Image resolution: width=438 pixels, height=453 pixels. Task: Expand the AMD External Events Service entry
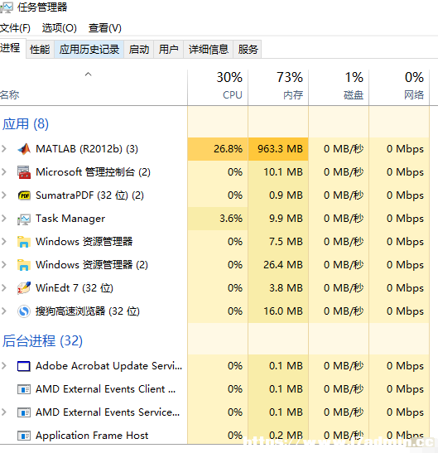(4, 412)
